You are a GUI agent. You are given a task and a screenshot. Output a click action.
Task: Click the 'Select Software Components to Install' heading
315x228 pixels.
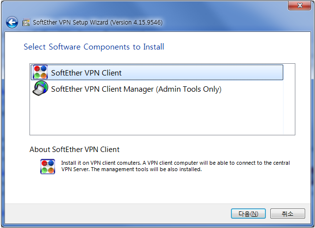pos(94,47)
